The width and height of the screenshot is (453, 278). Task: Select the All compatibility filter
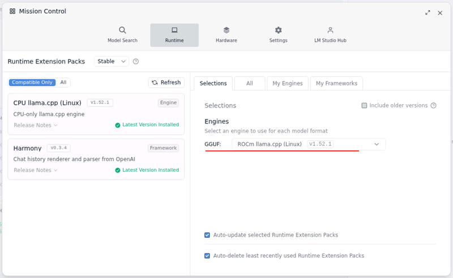coord(63,83)
